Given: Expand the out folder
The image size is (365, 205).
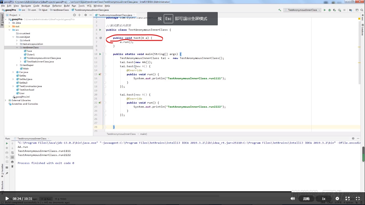Looking at the screenshot, I should 10,26.
